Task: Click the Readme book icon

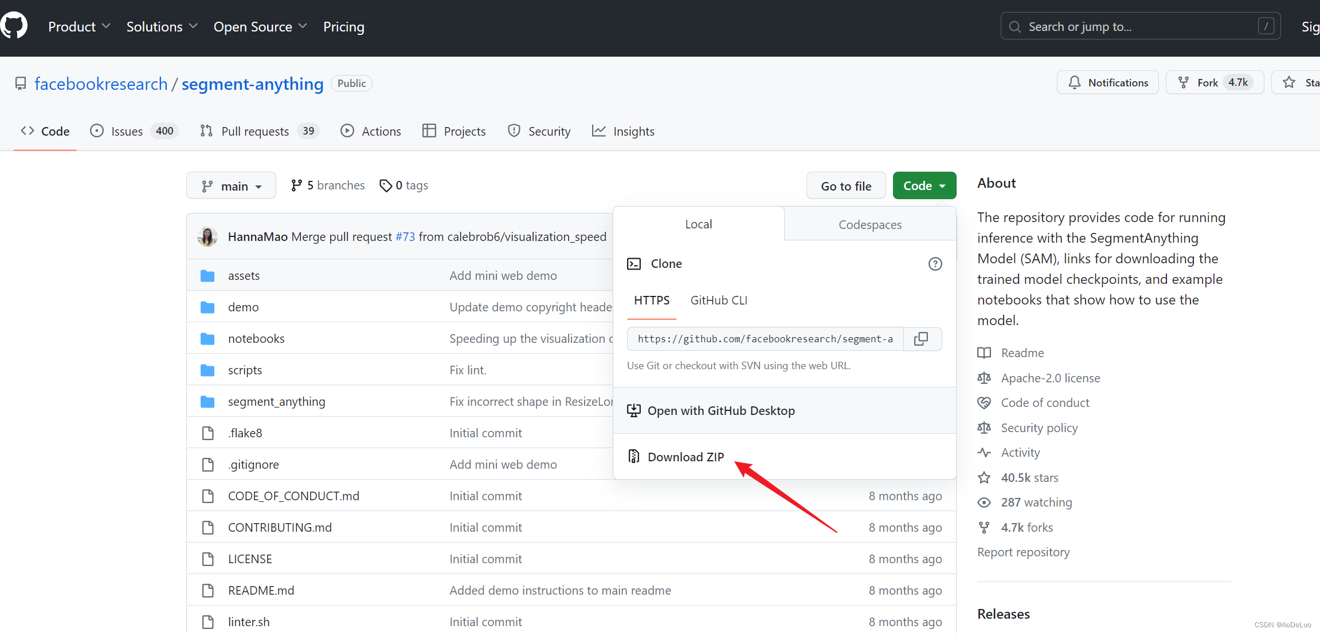Action: [x=984, y=353]
